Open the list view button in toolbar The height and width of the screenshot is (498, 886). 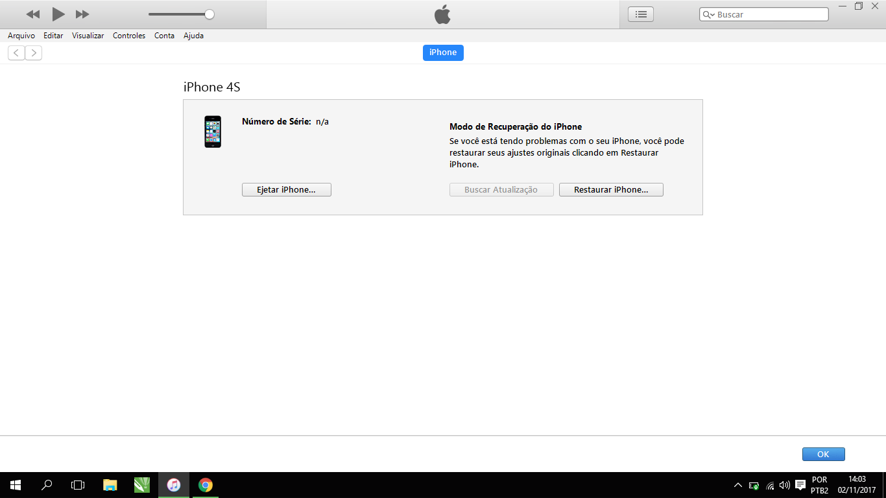(x=641, y=14)
